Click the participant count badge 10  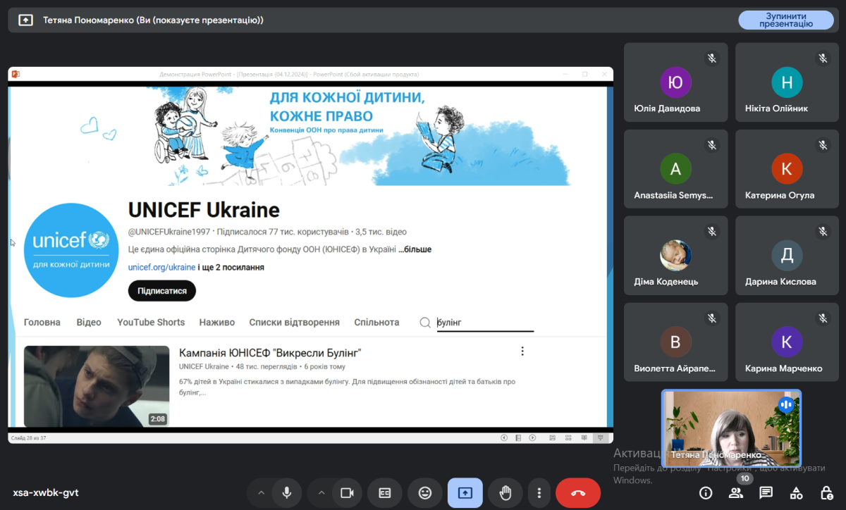pyautogui.click(x=745, y=478)
